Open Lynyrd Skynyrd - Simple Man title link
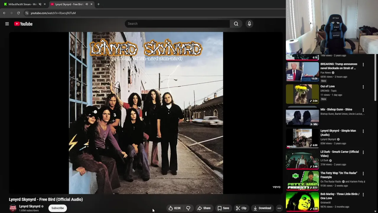Screen dimensions: 378x213 click(x=338, y=133)
